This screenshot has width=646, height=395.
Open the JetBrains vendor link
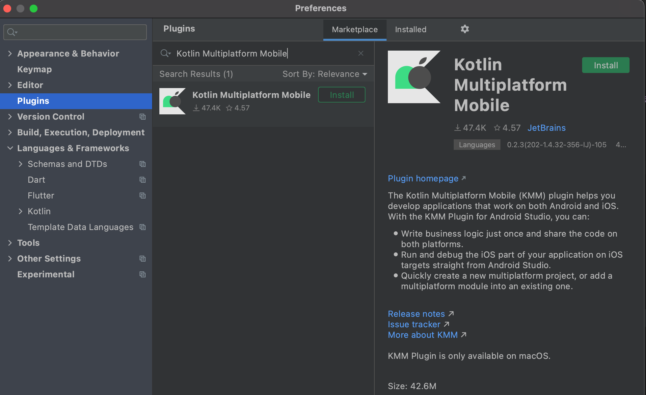546,128
